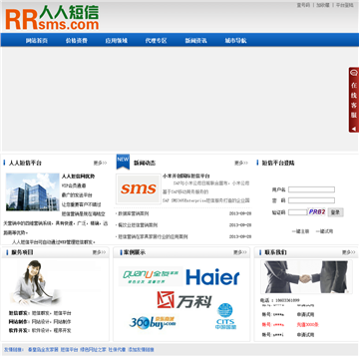The width and height of the screenshot is (359, 359).
Task: Open the CITS case logo
Action: click(x=225, y=316)
